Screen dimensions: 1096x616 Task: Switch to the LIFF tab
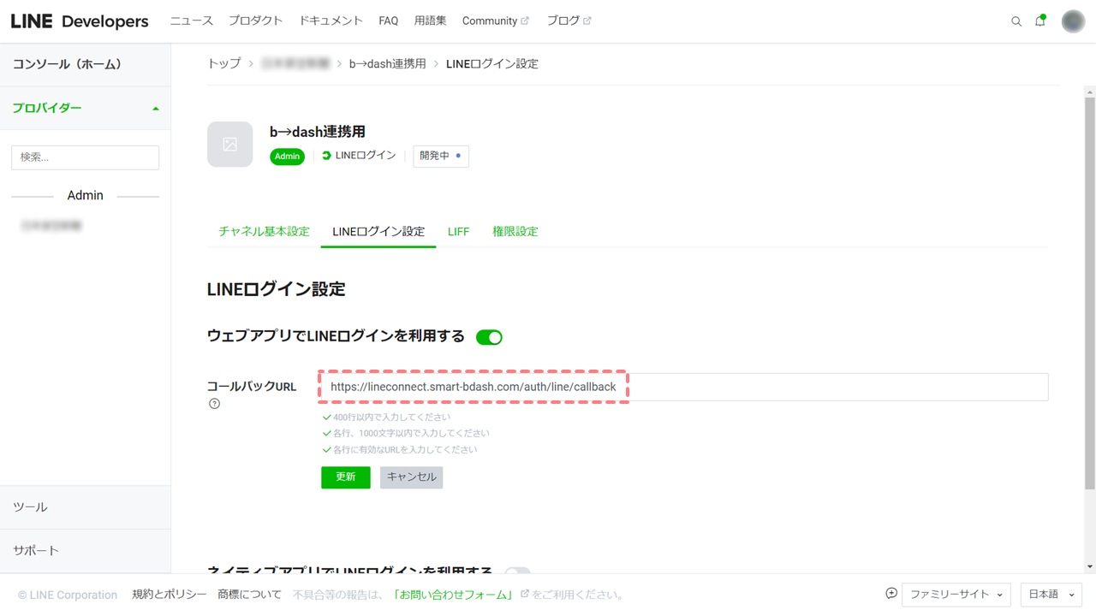(x=458, y=232)
